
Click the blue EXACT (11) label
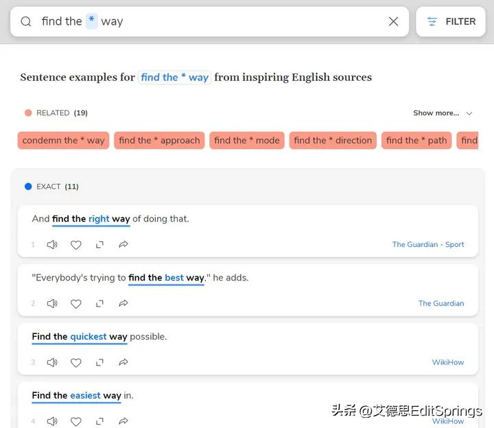pos(51,187)
